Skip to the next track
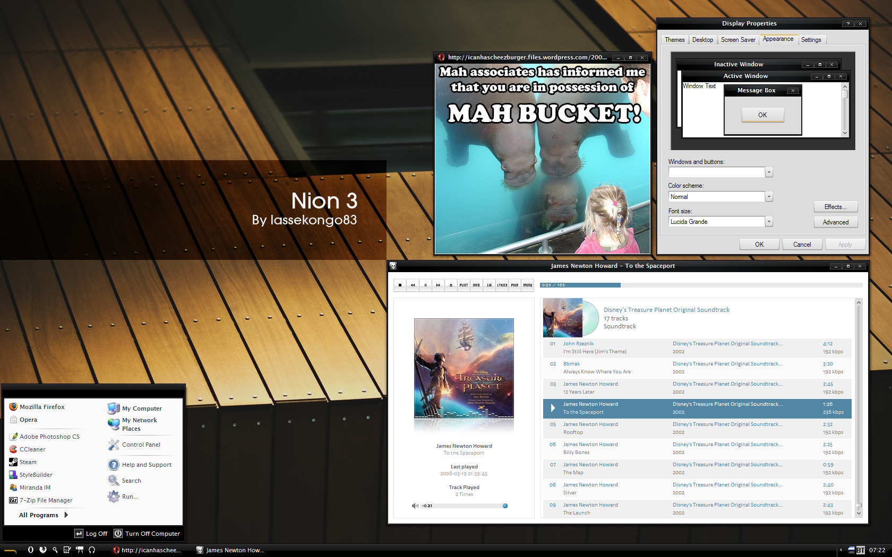This screenshot has width=892, height=557. [438, 285]
